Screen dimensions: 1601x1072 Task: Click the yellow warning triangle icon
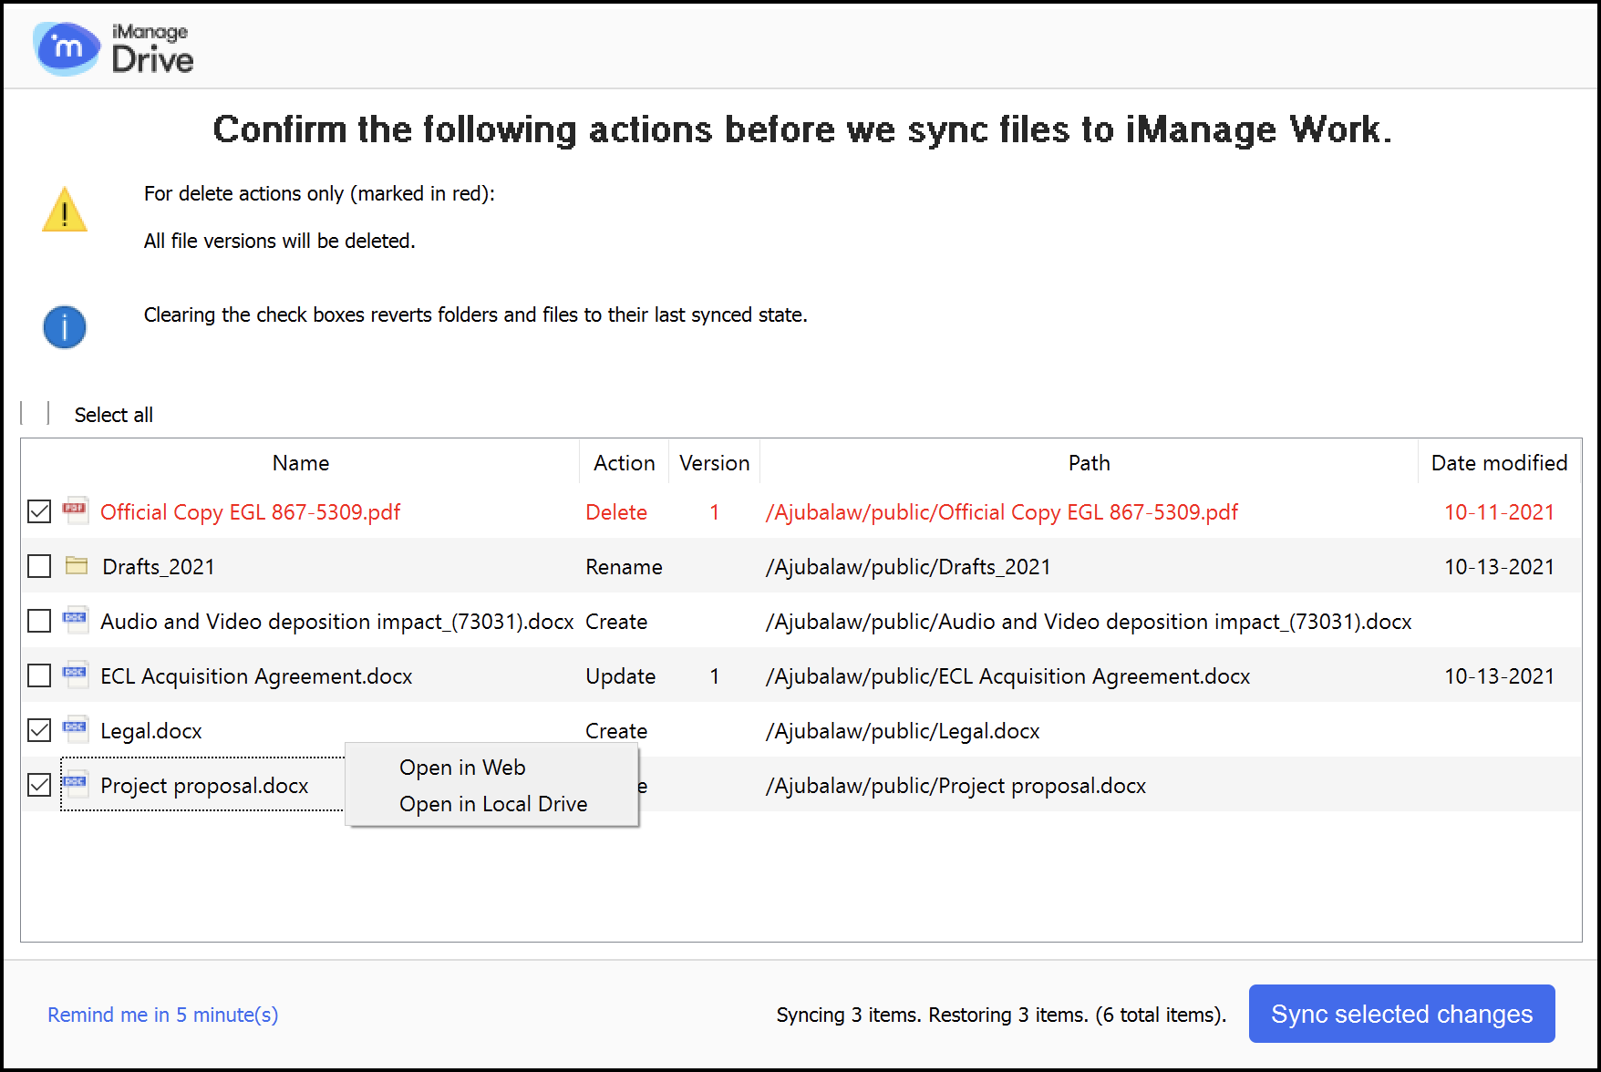coord(65,211)
